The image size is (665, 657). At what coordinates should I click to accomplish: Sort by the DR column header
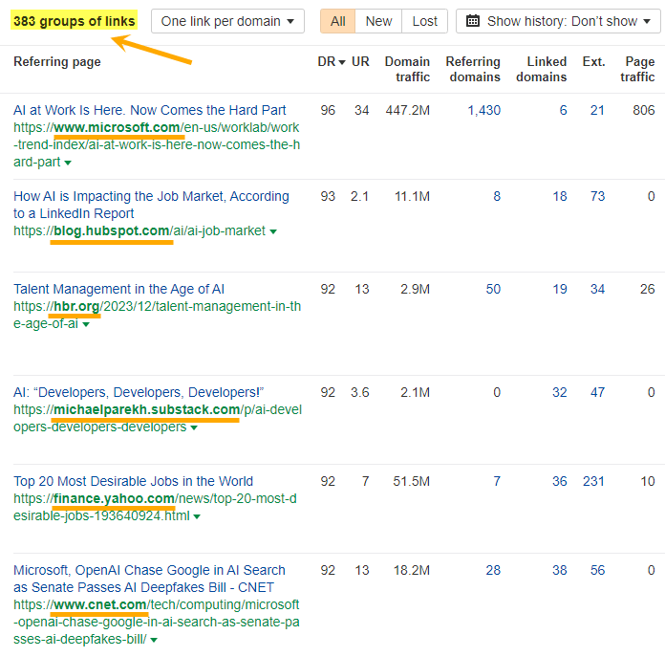click(332, 61)
